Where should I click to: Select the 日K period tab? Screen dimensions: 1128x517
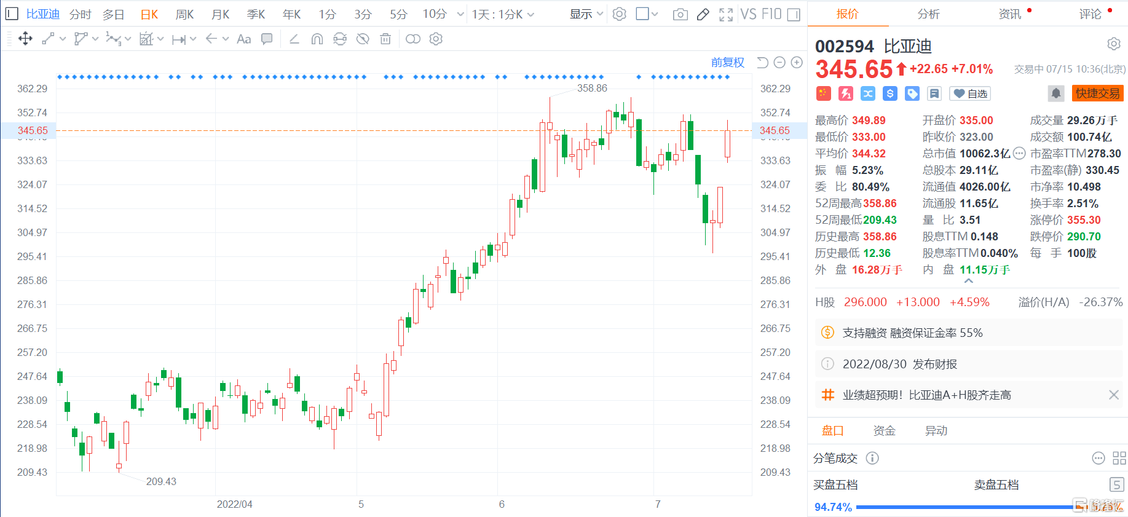(149, 14)
